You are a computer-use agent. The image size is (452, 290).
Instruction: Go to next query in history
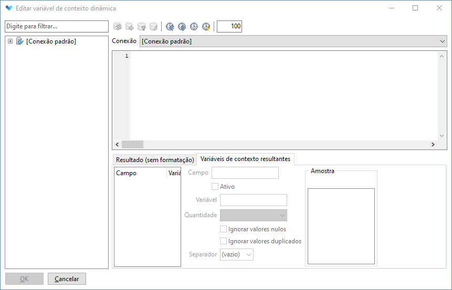tap(182, 27)
